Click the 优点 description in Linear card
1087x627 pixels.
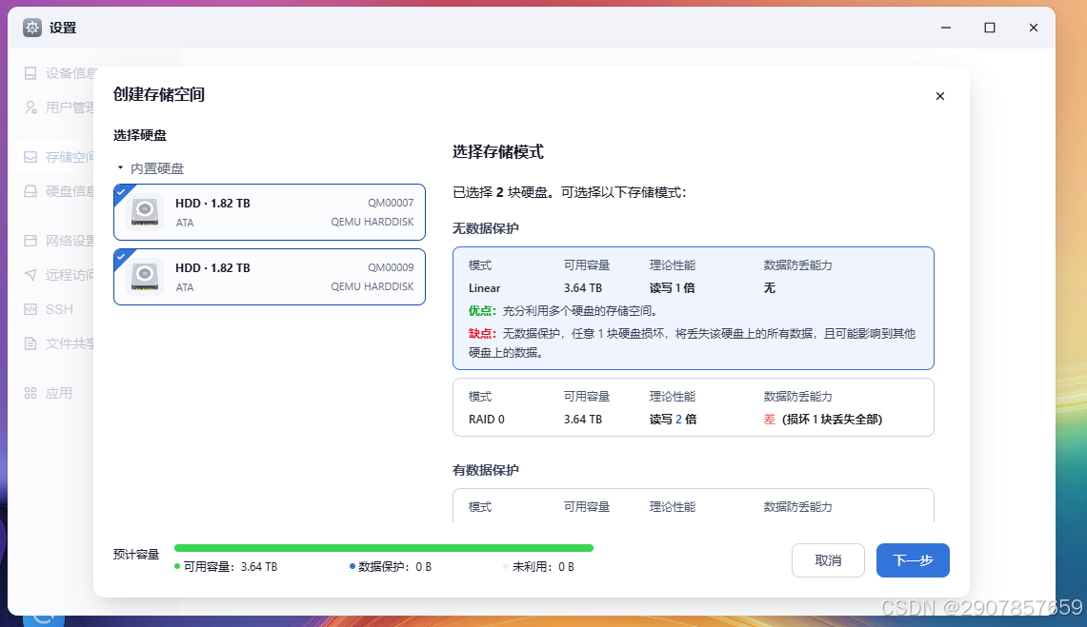click(563, 311)
